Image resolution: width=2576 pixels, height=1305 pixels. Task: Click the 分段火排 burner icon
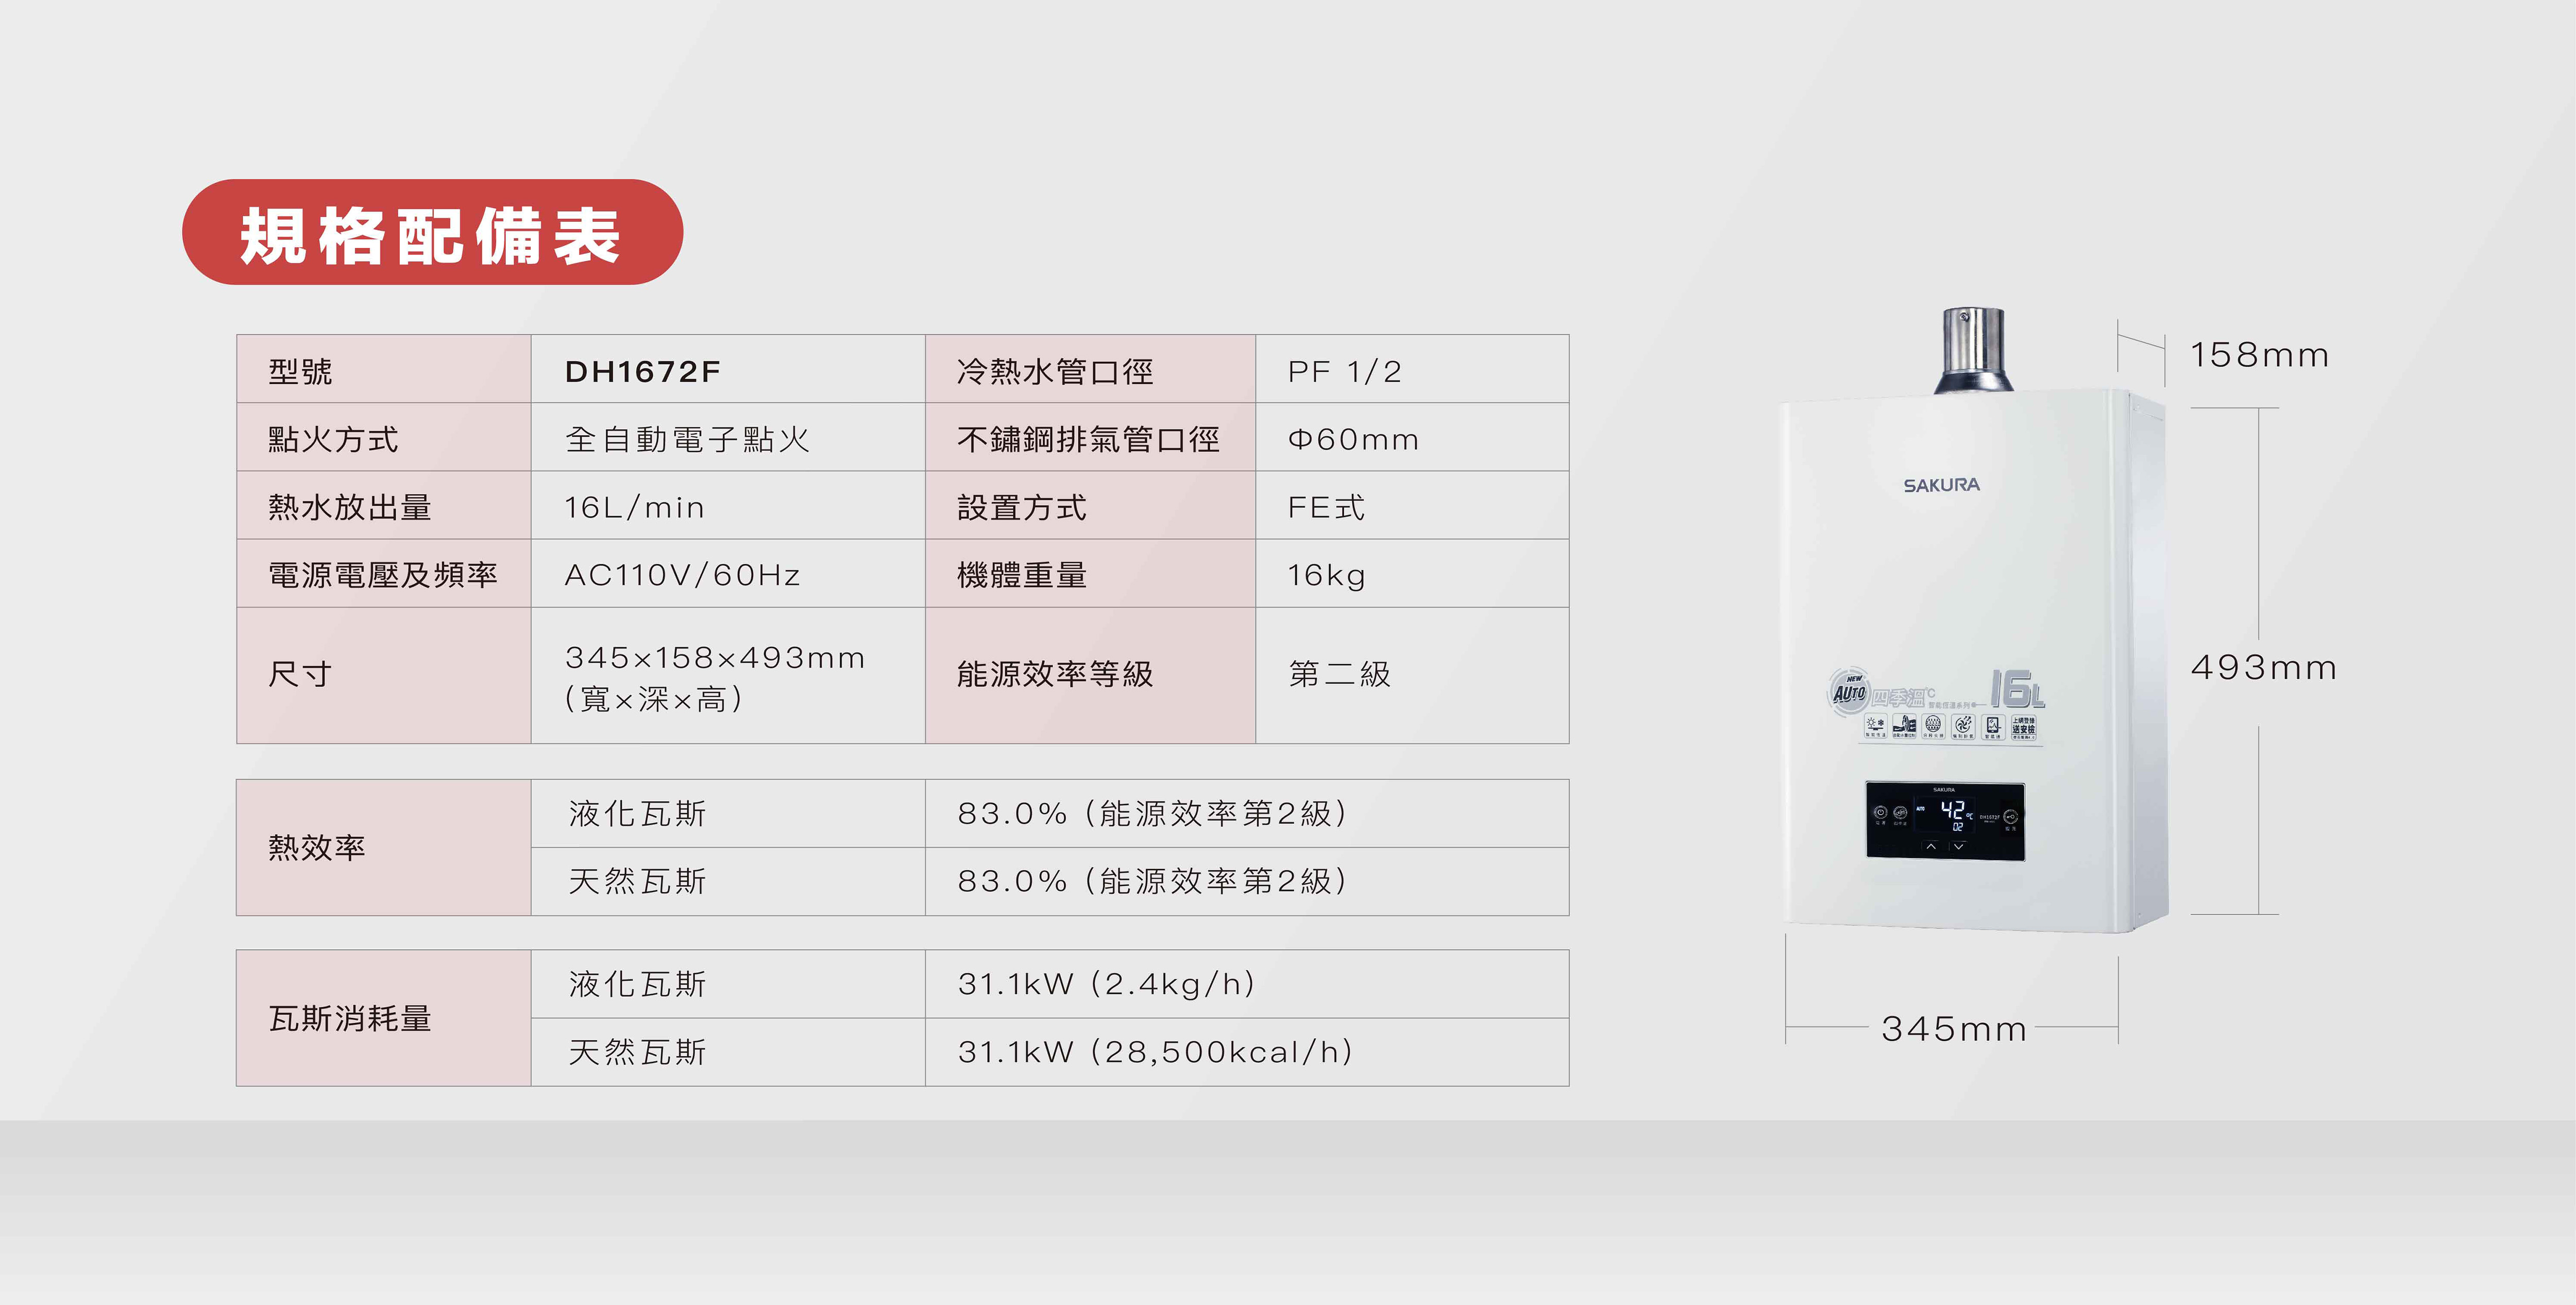(1933, 726)
